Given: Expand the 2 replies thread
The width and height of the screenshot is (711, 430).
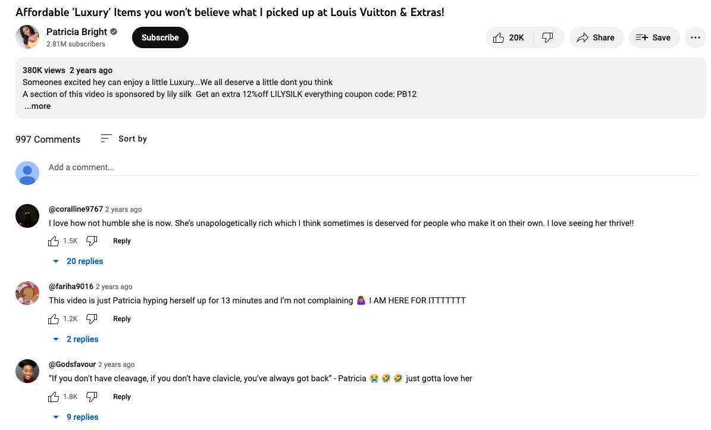Looking at the screenshot, I should coord(76,339).
